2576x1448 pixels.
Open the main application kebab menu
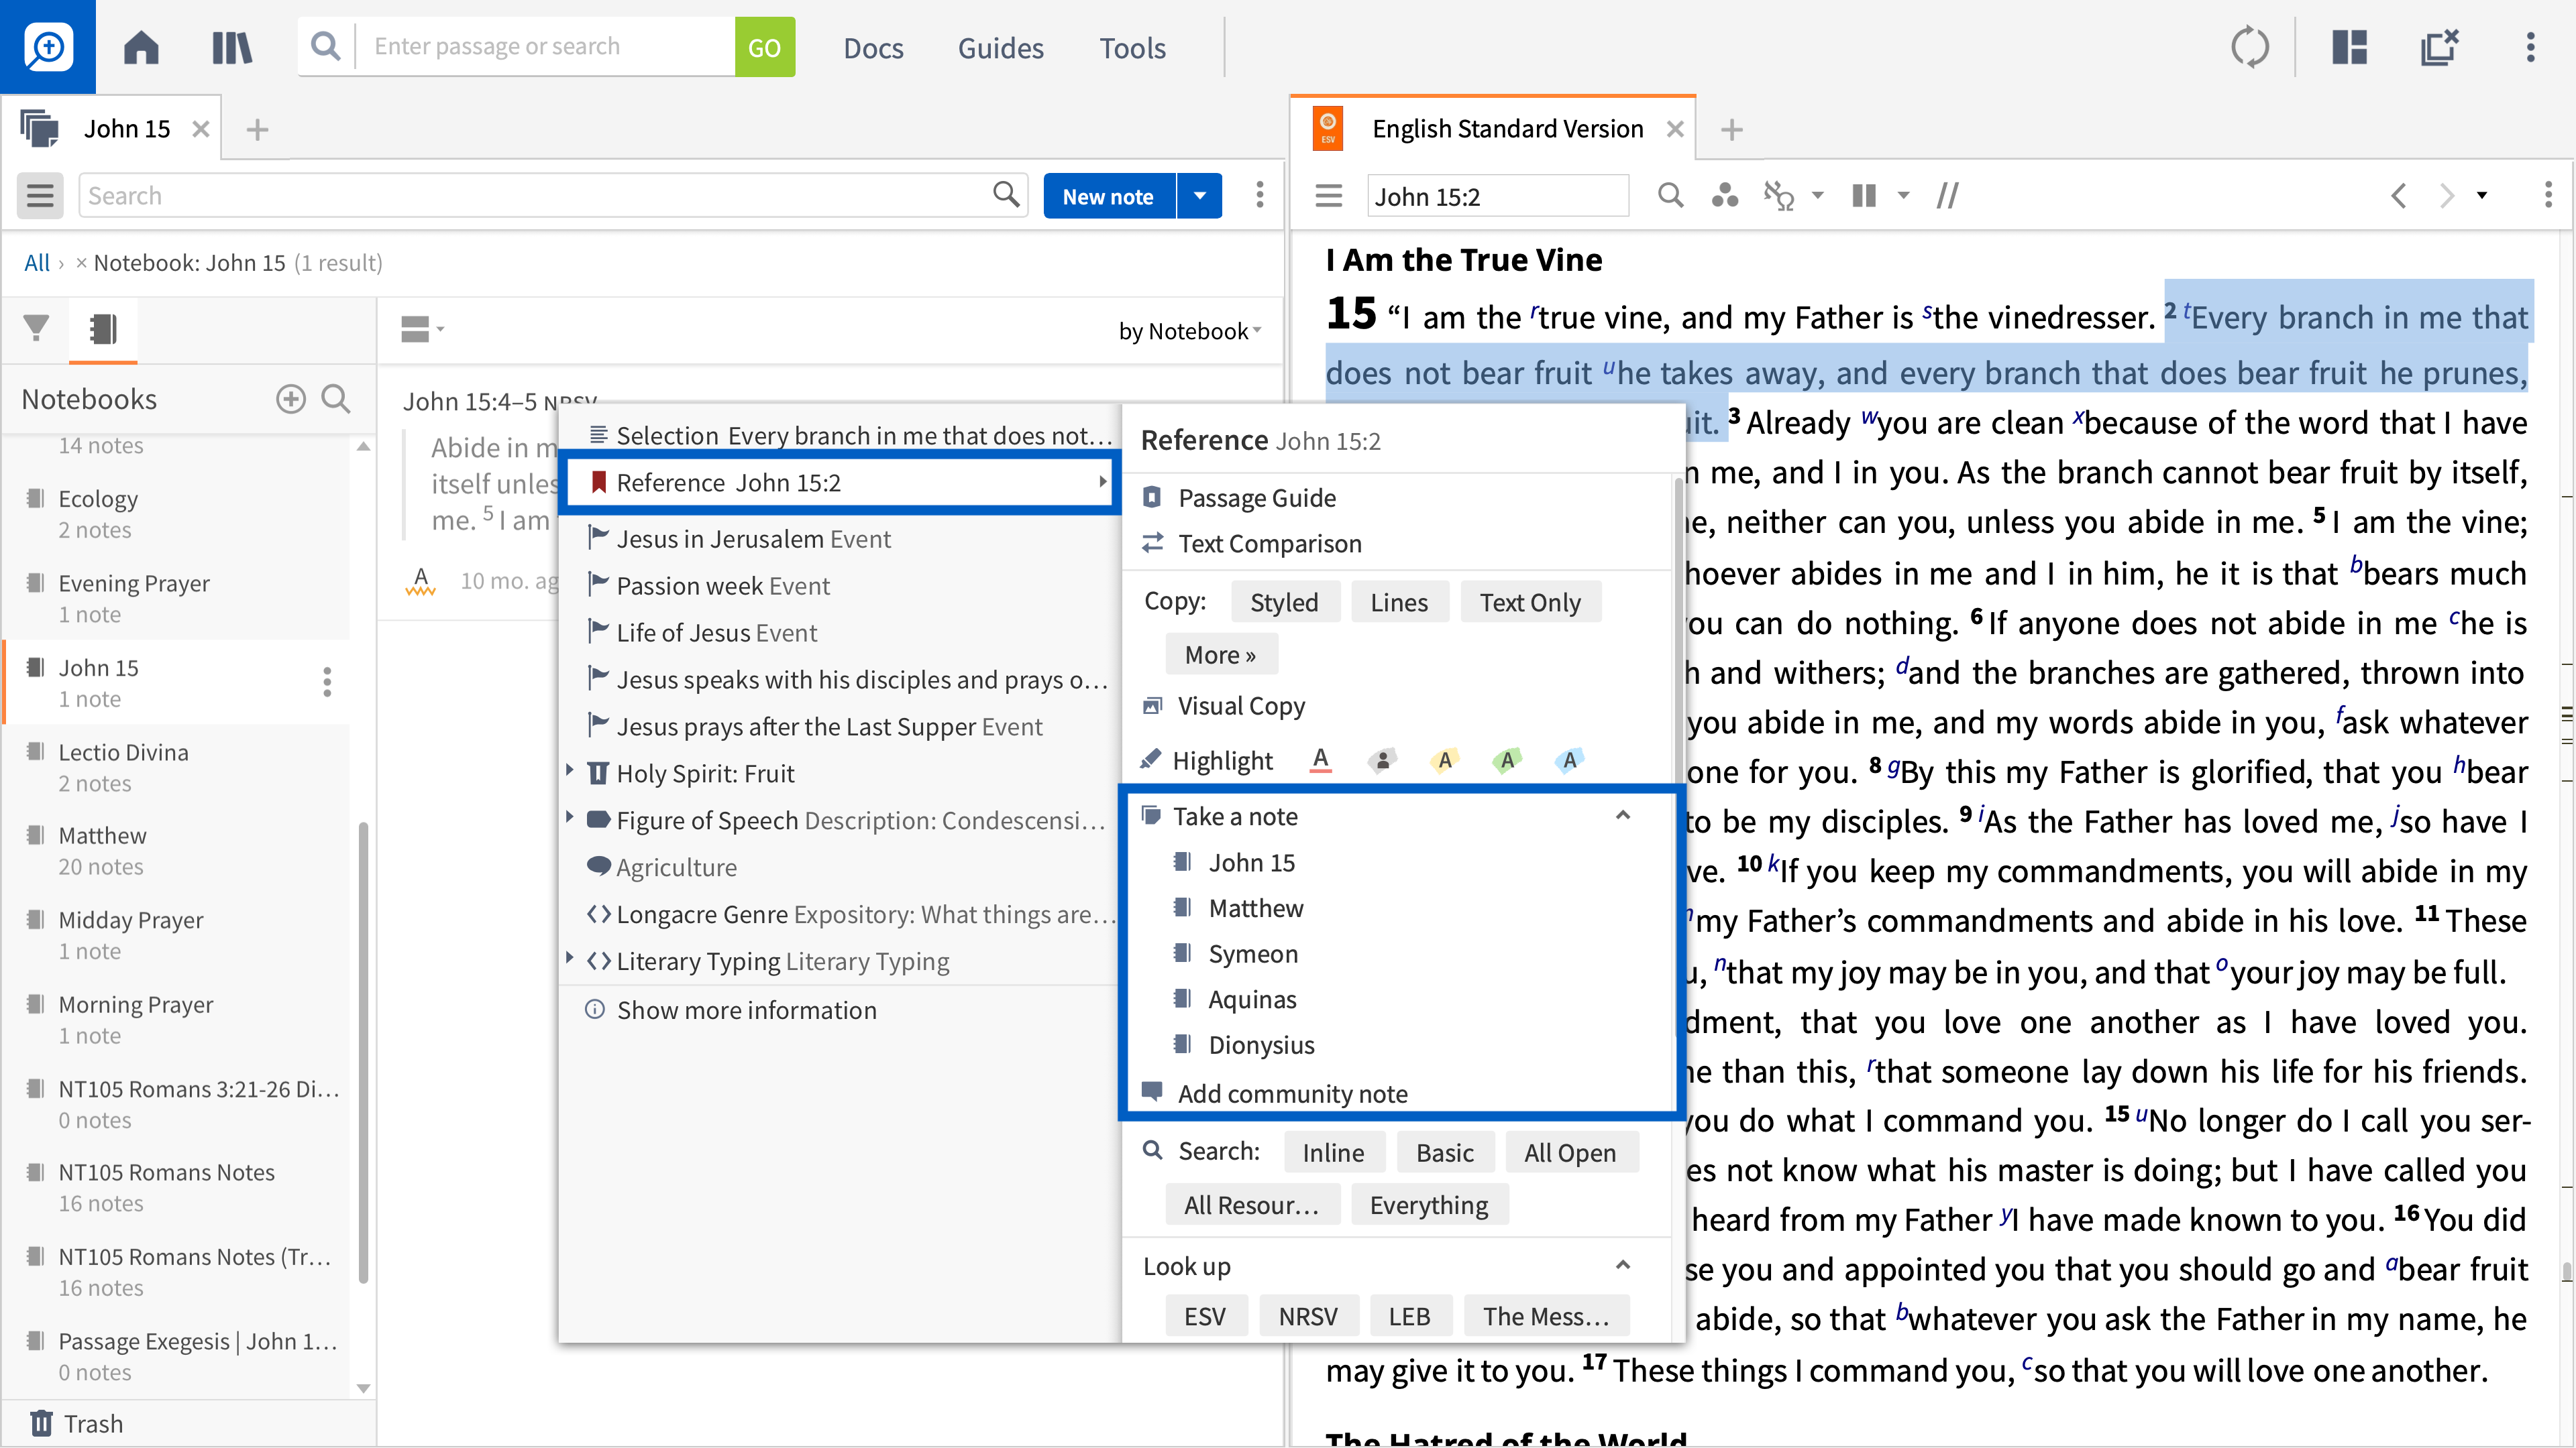(x=2531, y=47)
